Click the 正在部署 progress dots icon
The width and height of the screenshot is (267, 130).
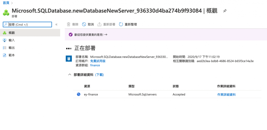[x=69, y=49]
